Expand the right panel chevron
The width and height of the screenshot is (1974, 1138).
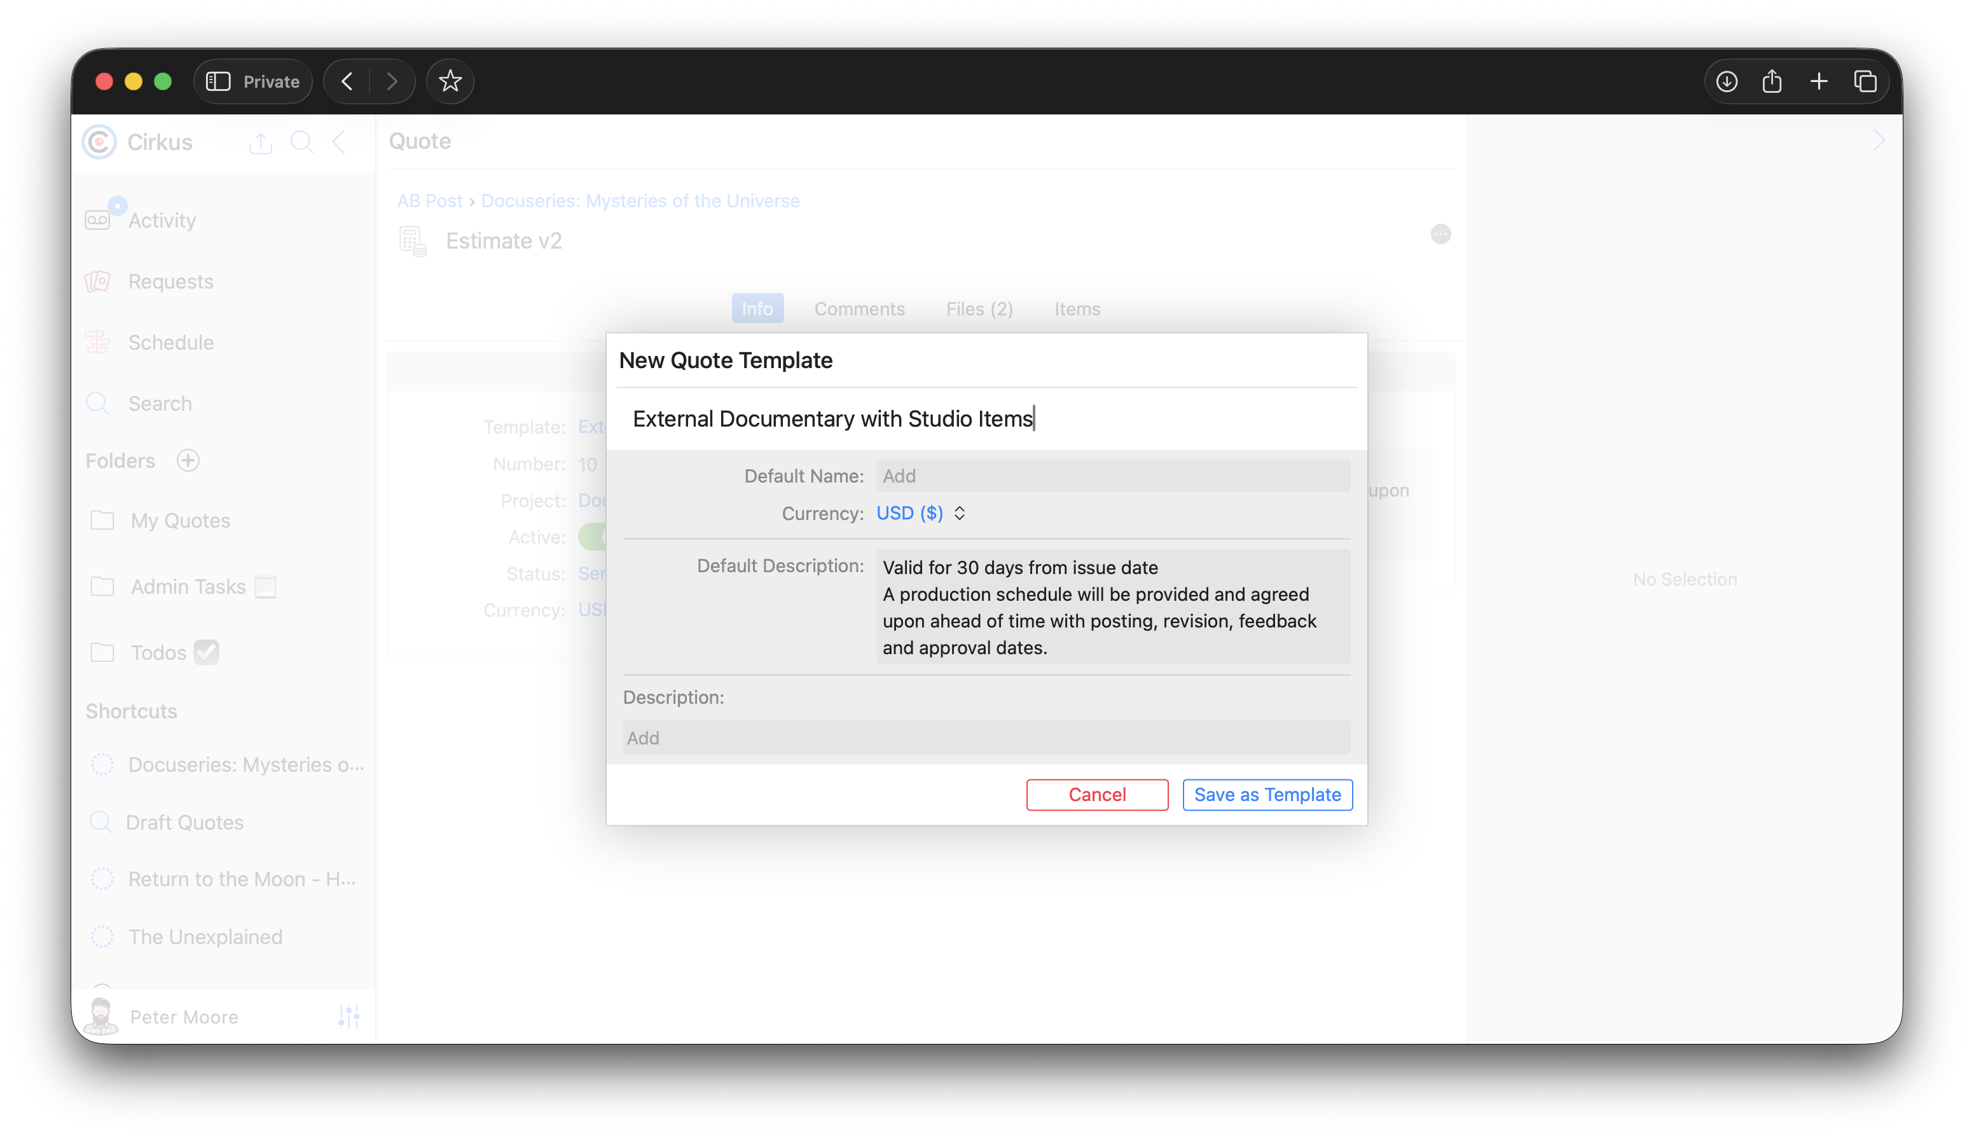click(1879, 141)
